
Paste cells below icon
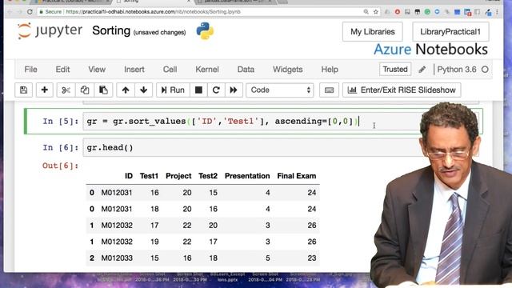(103, 90)
